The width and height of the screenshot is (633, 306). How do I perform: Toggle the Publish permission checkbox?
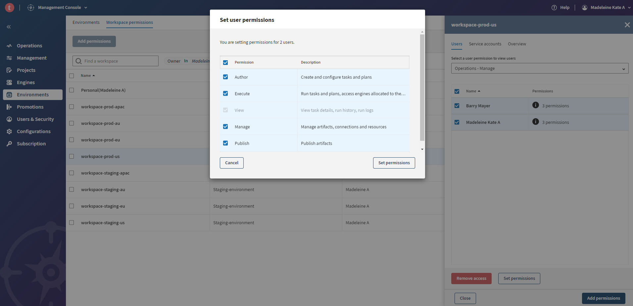coord(225,143)
